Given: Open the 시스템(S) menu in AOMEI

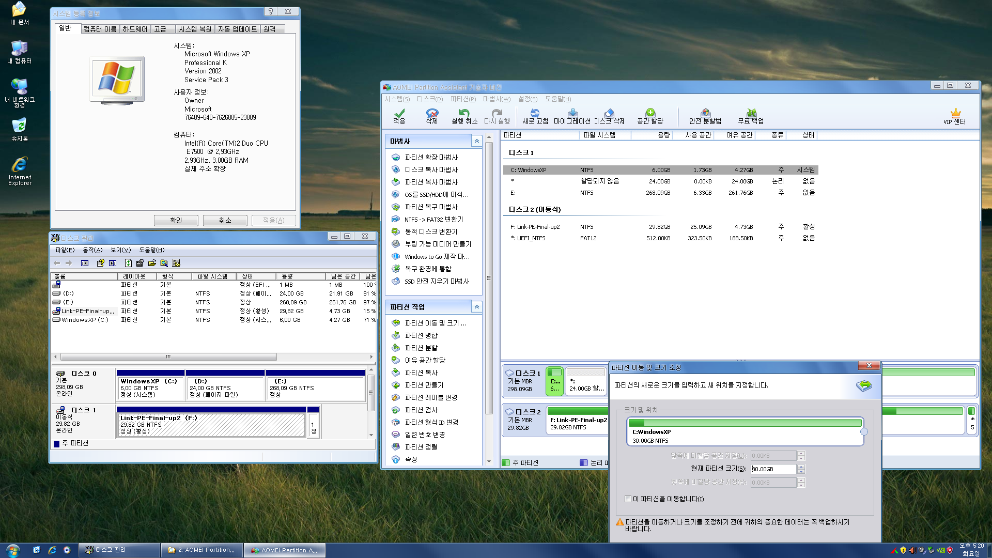Looking at the screenshot, I should (x=397, y=99).
